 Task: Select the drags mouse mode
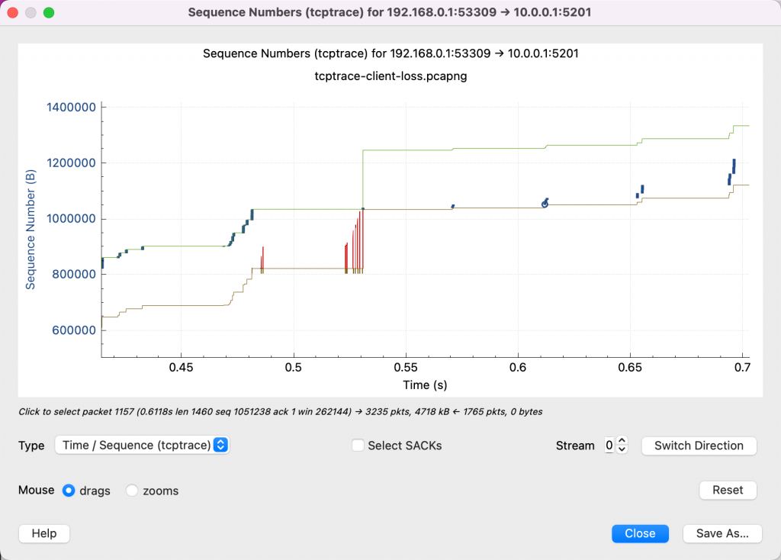click(x=69, y=491)
